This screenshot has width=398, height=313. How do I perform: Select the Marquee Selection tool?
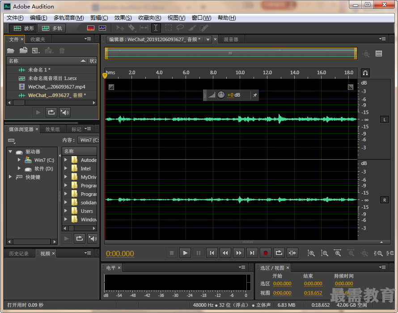tap(168, 28)
